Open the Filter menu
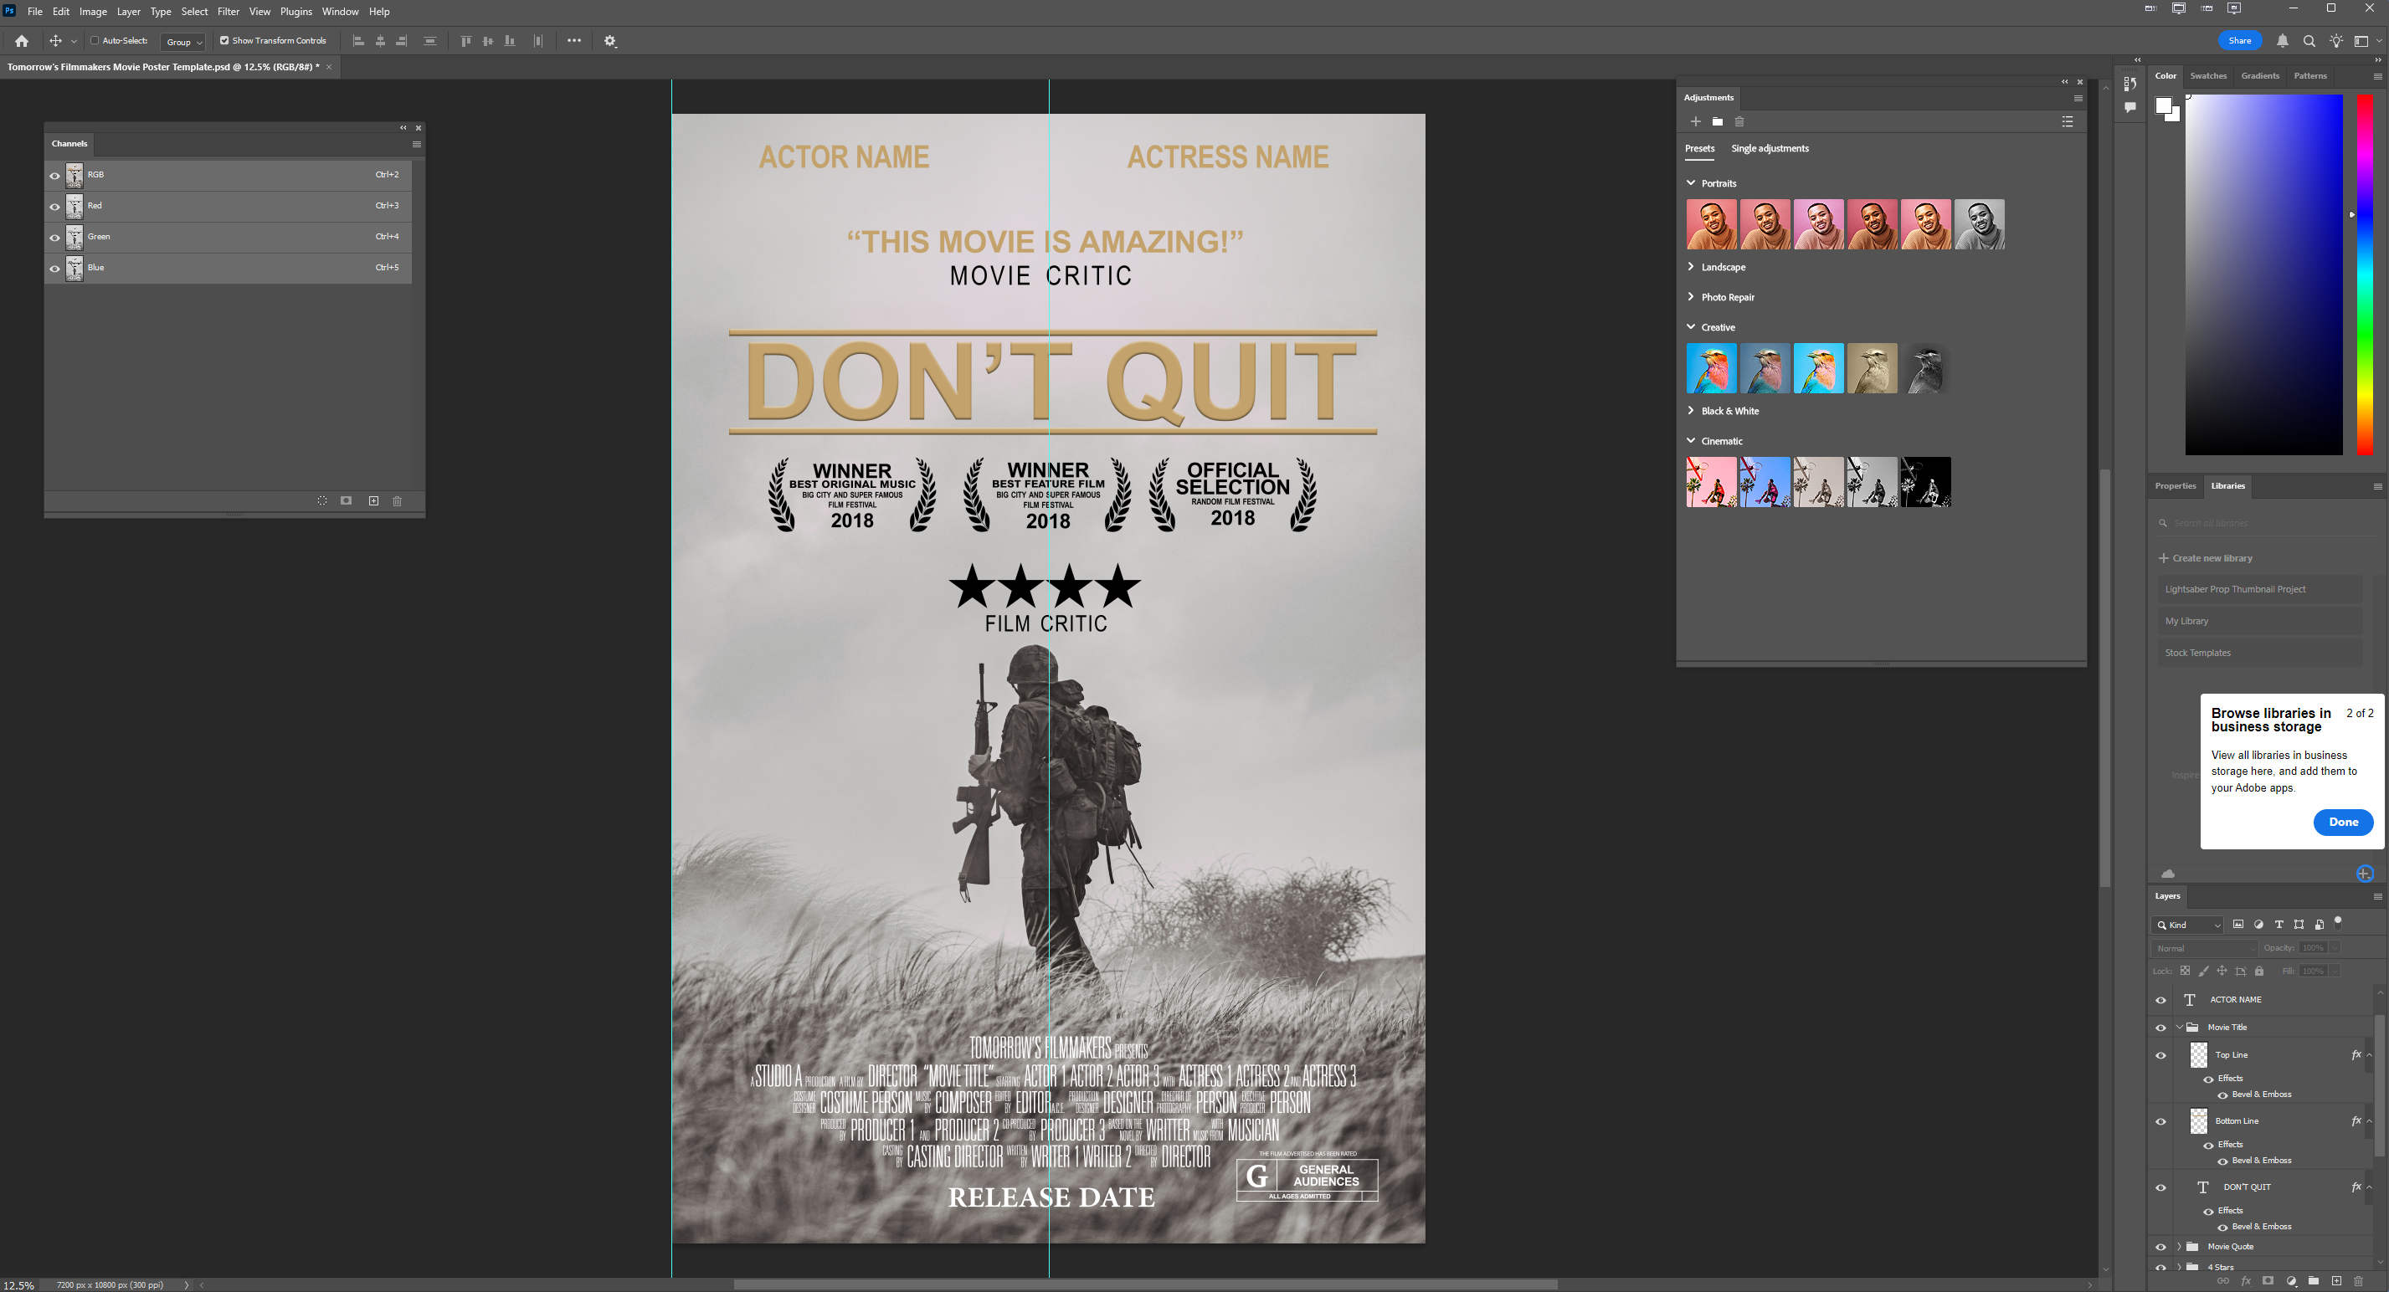The image size is (2389, 1292). click(229, 11)
